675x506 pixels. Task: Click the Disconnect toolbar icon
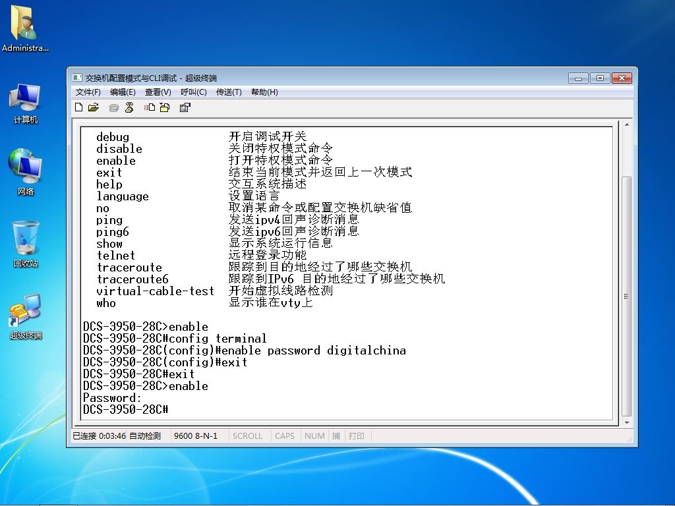pyautogui.click(x=129, y=107)
